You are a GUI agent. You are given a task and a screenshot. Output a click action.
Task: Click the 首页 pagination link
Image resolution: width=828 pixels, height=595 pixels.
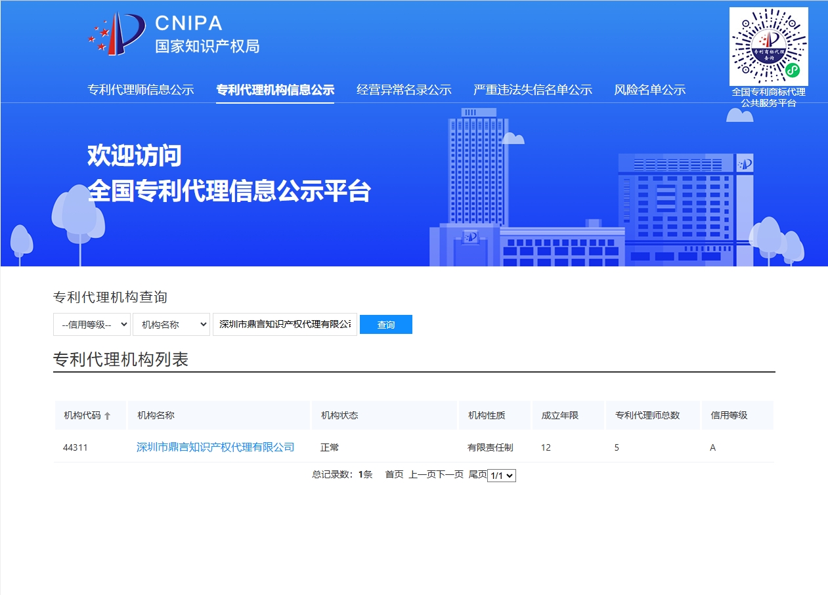394,474
